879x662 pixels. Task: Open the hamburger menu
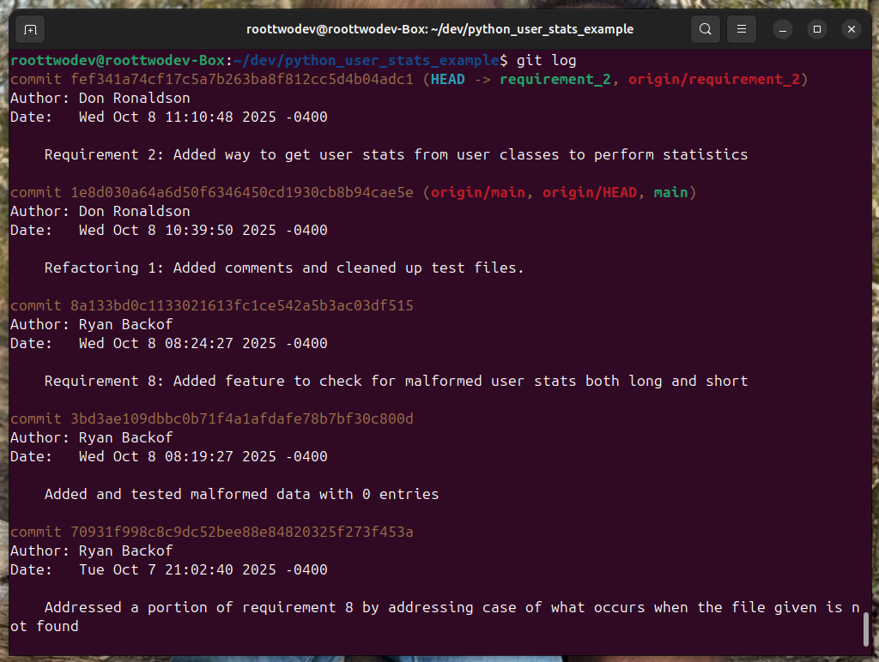click(x=741, y=28)
